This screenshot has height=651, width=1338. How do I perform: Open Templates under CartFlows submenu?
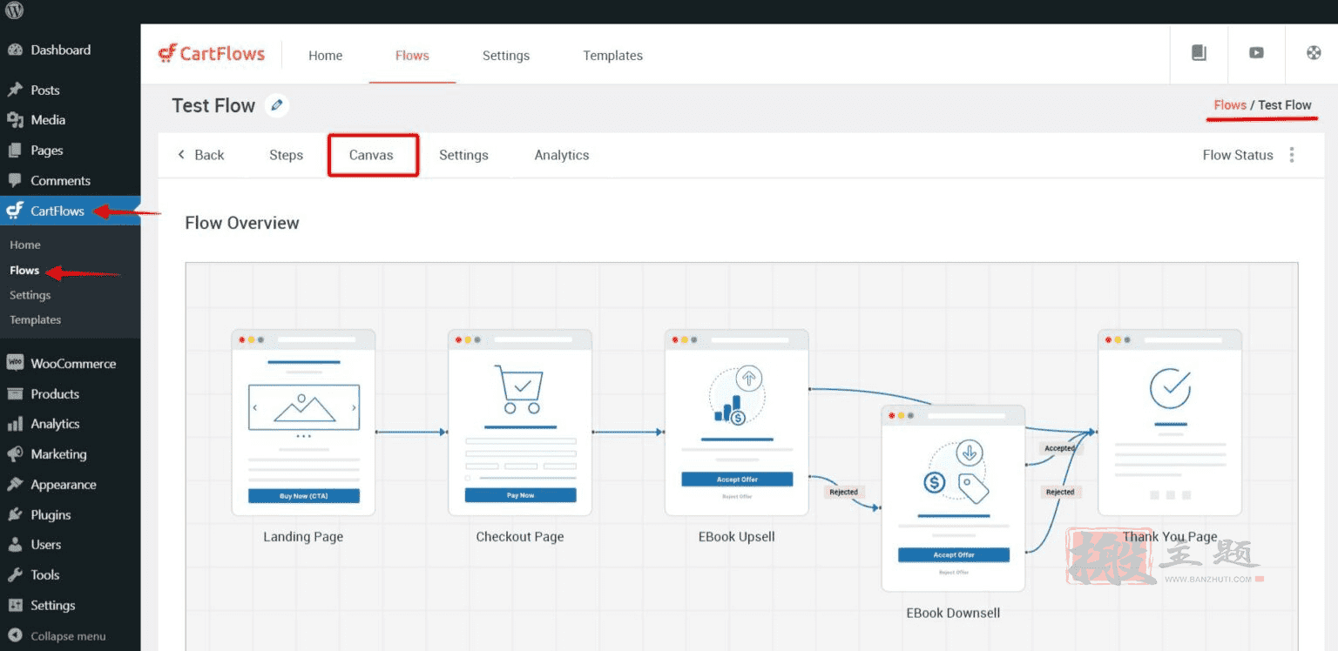coord(35,319)
